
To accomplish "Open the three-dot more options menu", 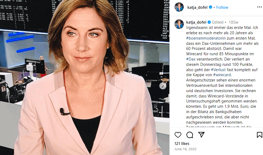I will pos(259,7).
